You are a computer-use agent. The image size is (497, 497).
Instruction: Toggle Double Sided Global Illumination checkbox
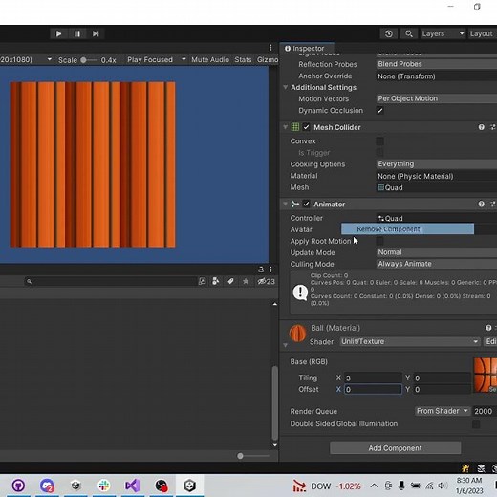coord(476,424)
